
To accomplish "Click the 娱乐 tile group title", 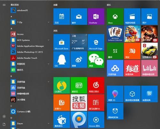I will click(109, 5).
